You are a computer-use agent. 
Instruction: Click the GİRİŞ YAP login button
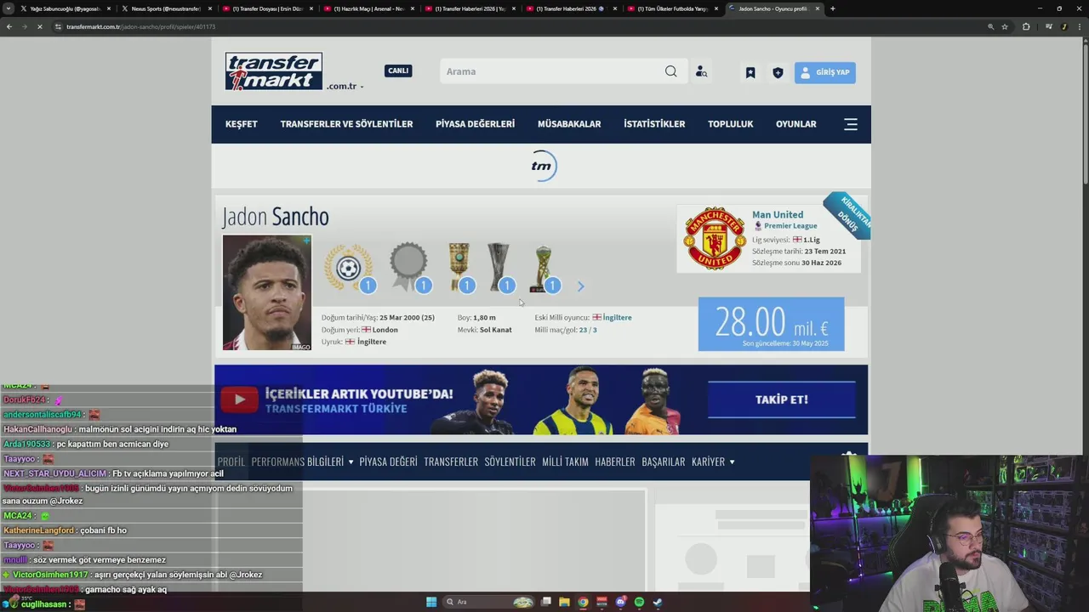click(x=824, y=72)
